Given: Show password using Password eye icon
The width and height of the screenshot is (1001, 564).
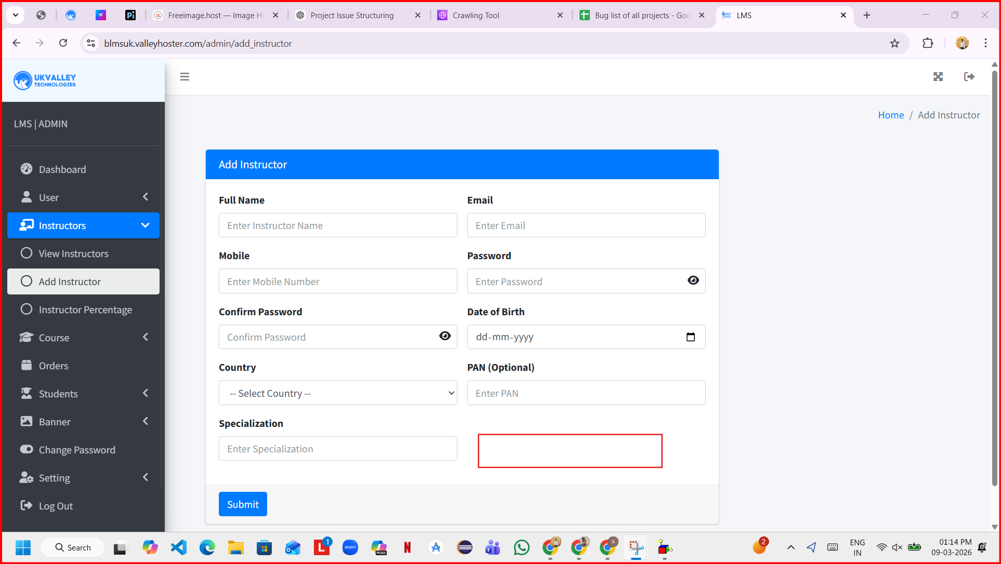Looking at the screenshot, I should (x=693, y=281).
